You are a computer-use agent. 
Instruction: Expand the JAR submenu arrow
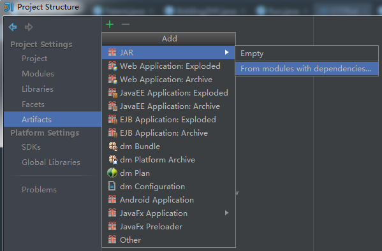[227, 52]
